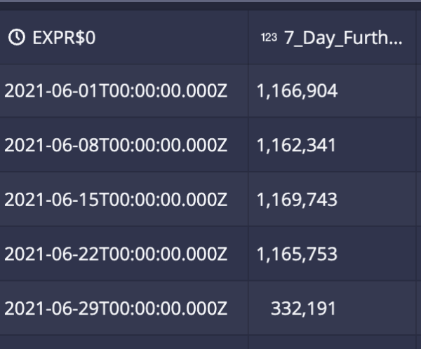Viewport: 421px width, 349px height.
Task: Click the dark strip above the column headers
Action: click(x=210, y=6)
